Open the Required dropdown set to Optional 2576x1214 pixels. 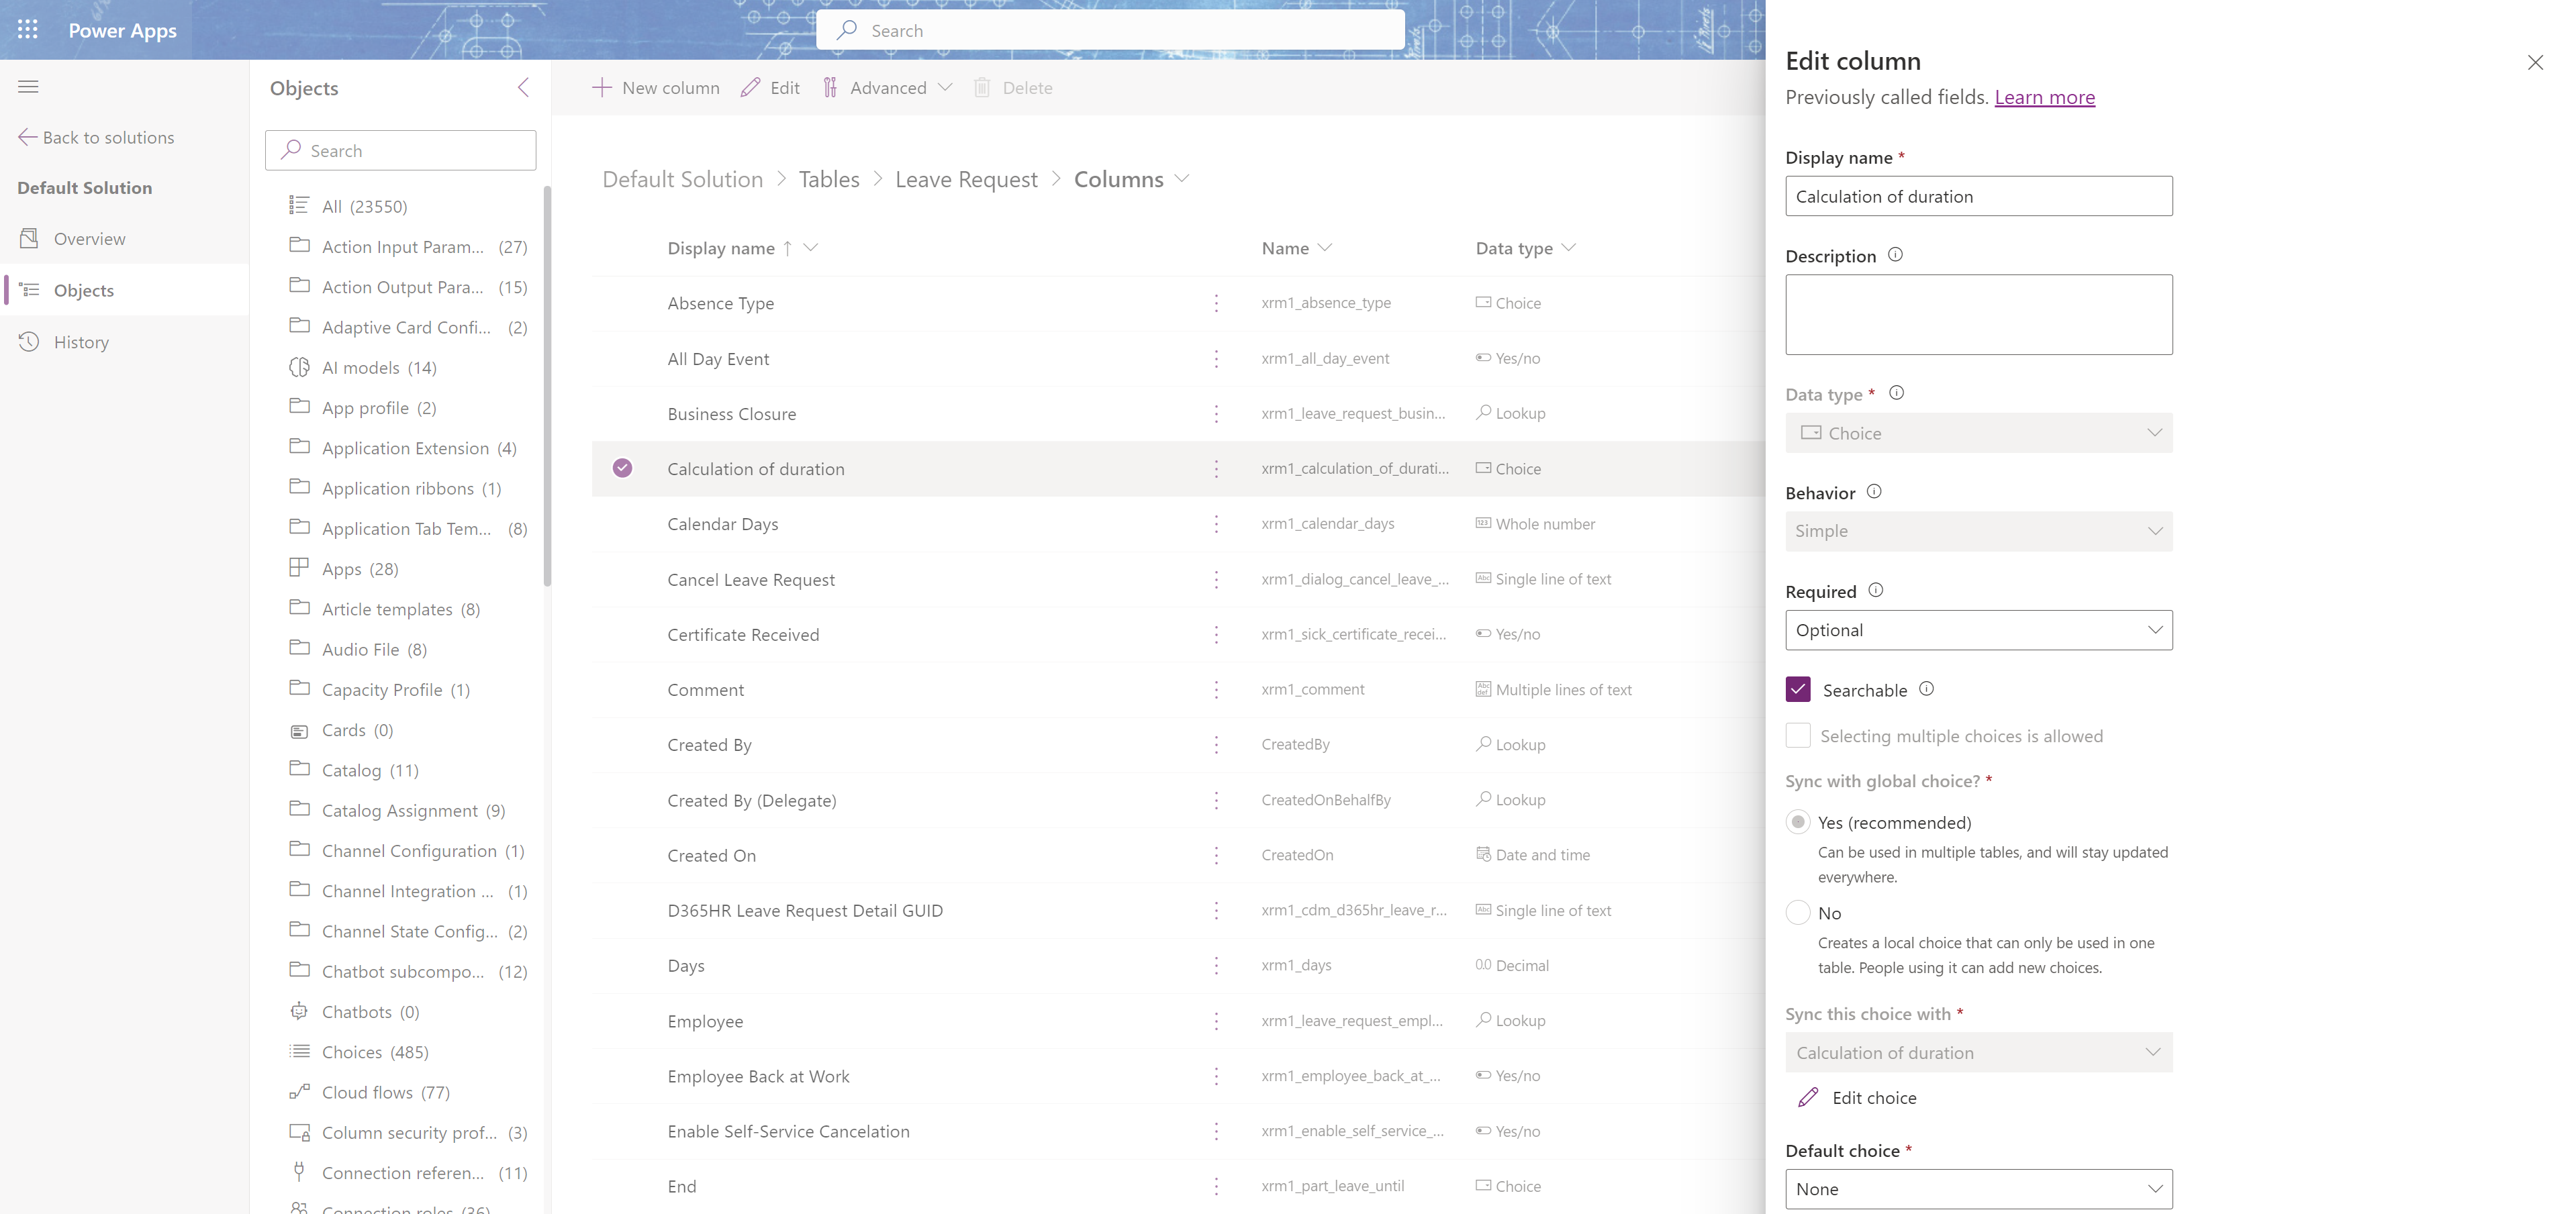(x=1978, y=630)
